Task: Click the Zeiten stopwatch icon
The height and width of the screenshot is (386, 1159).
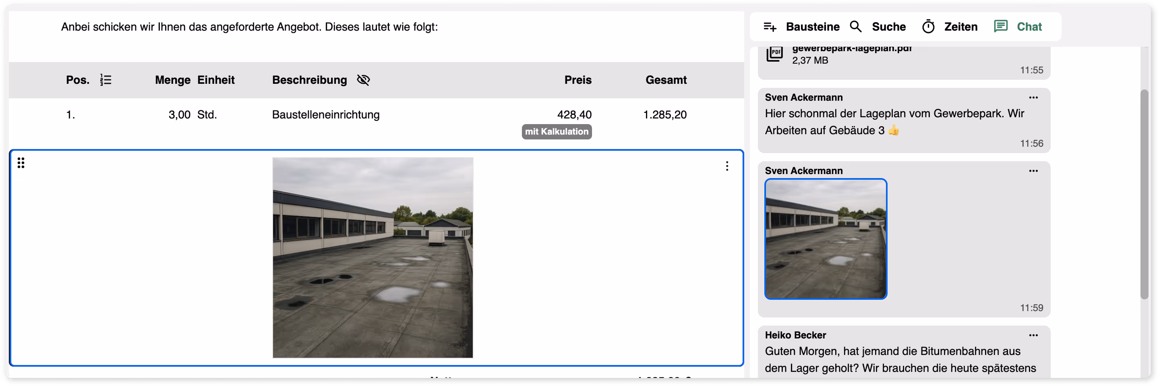Action: (928, 27)
